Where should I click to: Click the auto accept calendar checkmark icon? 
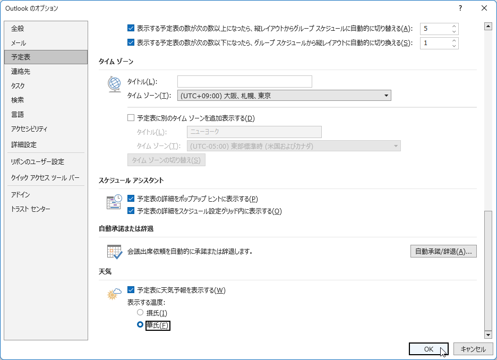[x=114, y=251]
